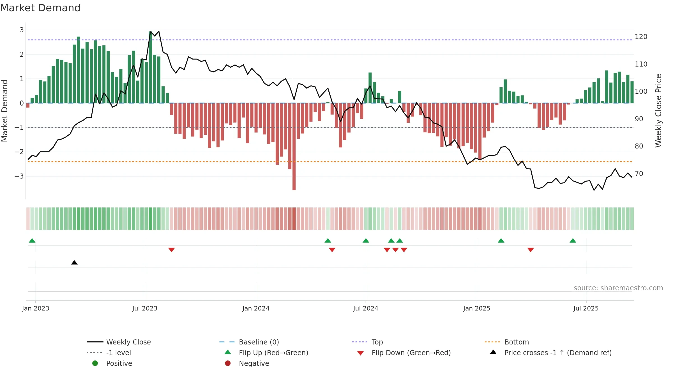Click the deepest red demand bar below −3
This screenshot has width=673, height=379.
click(294, 147)
